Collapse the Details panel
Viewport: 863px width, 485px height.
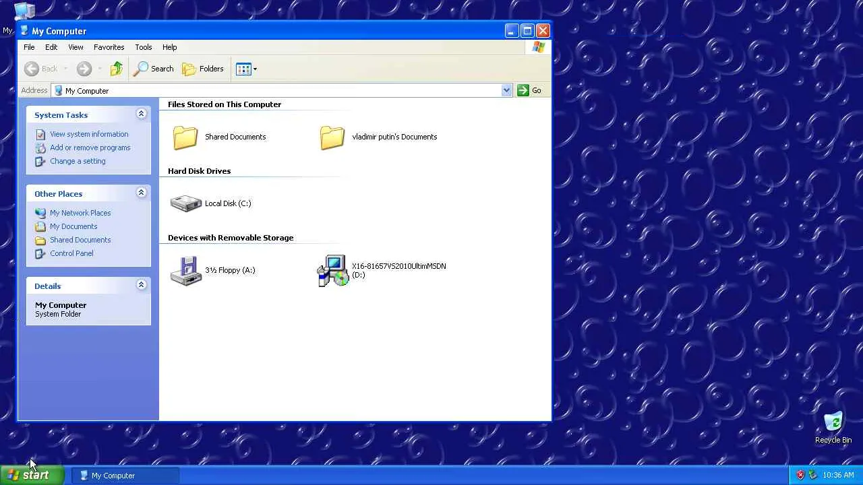click(x=142, y=285)
